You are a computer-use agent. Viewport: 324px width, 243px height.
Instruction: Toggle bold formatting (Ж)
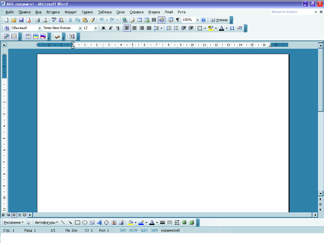click(103, 28)
